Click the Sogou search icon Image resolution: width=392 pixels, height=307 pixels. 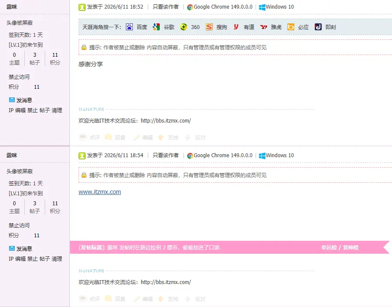(x=209, y=27)
